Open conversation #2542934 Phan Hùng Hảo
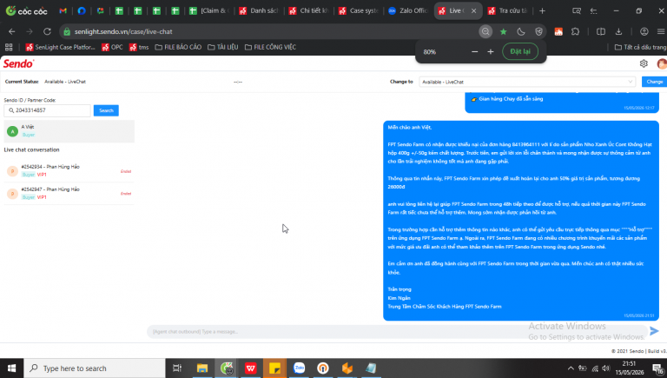This screenshot has width=667, height=378. 69,170
